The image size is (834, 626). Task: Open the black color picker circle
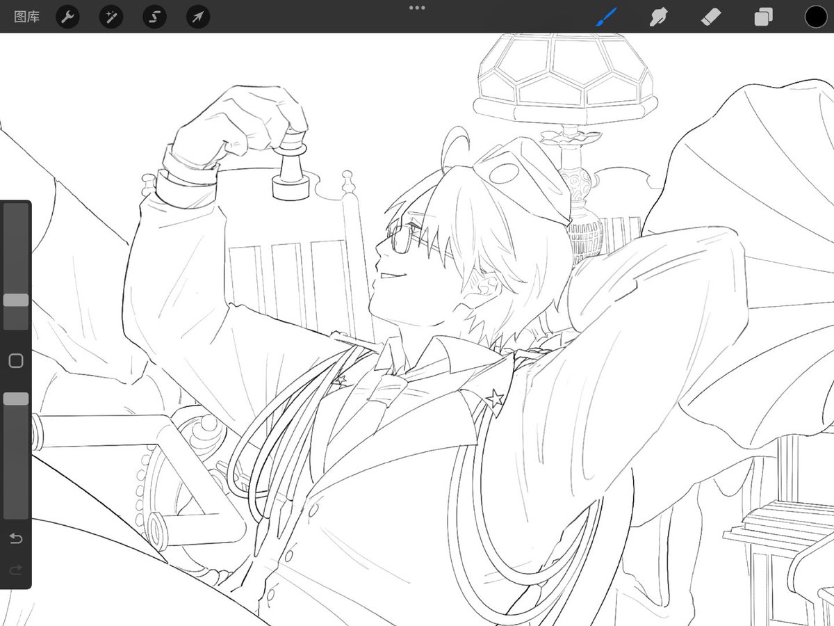pyautogui.click(x=816, y=17)
